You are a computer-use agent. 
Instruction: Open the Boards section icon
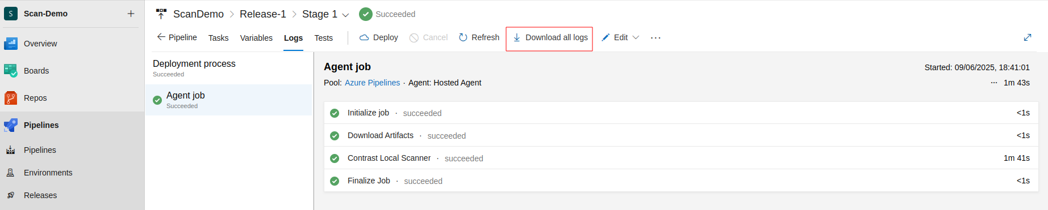tap(11, 71)
